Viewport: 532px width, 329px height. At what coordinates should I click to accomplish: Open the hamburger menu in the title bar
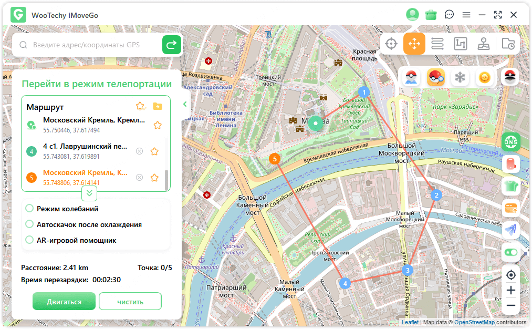click(x=466, y=15)
